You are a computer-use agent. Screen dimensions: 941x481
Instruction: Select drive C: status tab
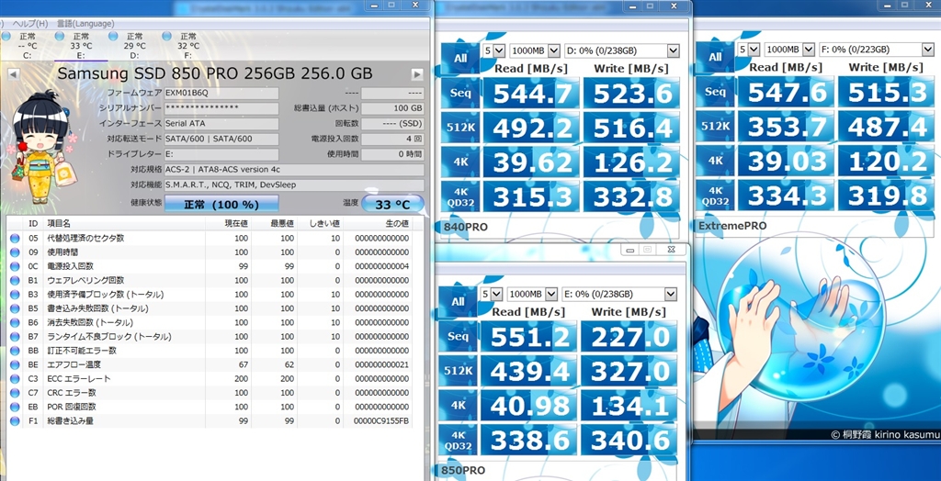[x=27, y=46]
